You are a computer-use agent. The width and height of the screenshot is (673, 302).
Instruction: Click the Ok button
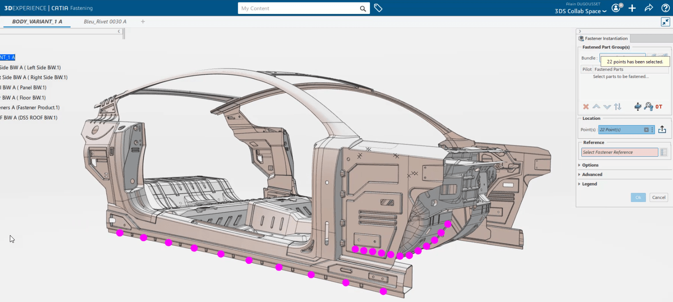(x=638, y=197)
